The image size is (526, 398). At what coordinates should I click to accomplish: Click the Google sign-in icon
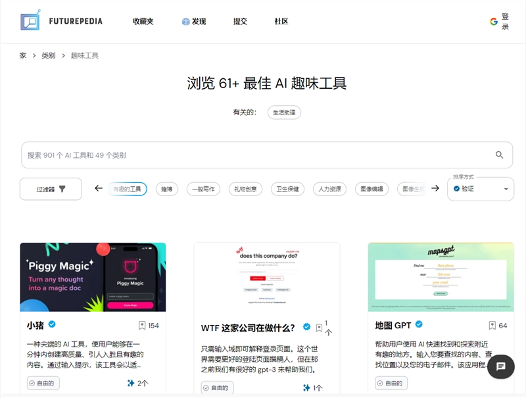coord(494,21)
